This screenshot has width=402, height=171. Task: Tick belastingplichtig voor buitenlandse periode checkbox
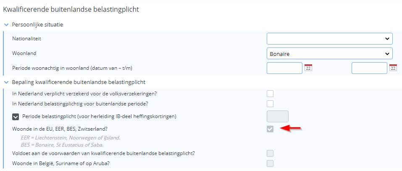pyautogui.click(x=270, y=104)
